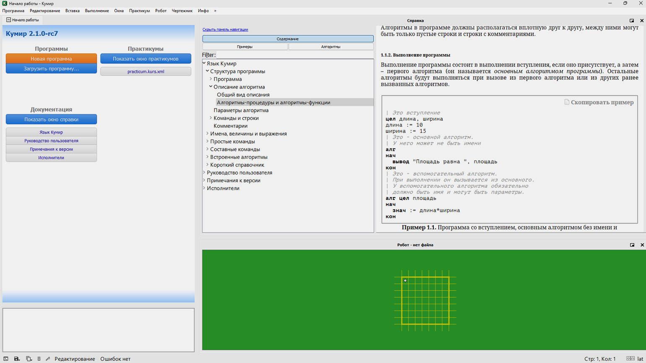Image resolution: width=646 pixels, height=363 pixels.
Task: Expand the Исполнители tree node
Action: click(x=204, y=188)
